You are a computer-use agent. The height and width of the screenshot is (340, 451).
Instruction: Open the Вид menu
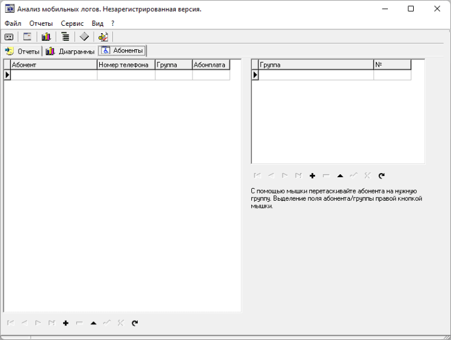tap(97, 23)
